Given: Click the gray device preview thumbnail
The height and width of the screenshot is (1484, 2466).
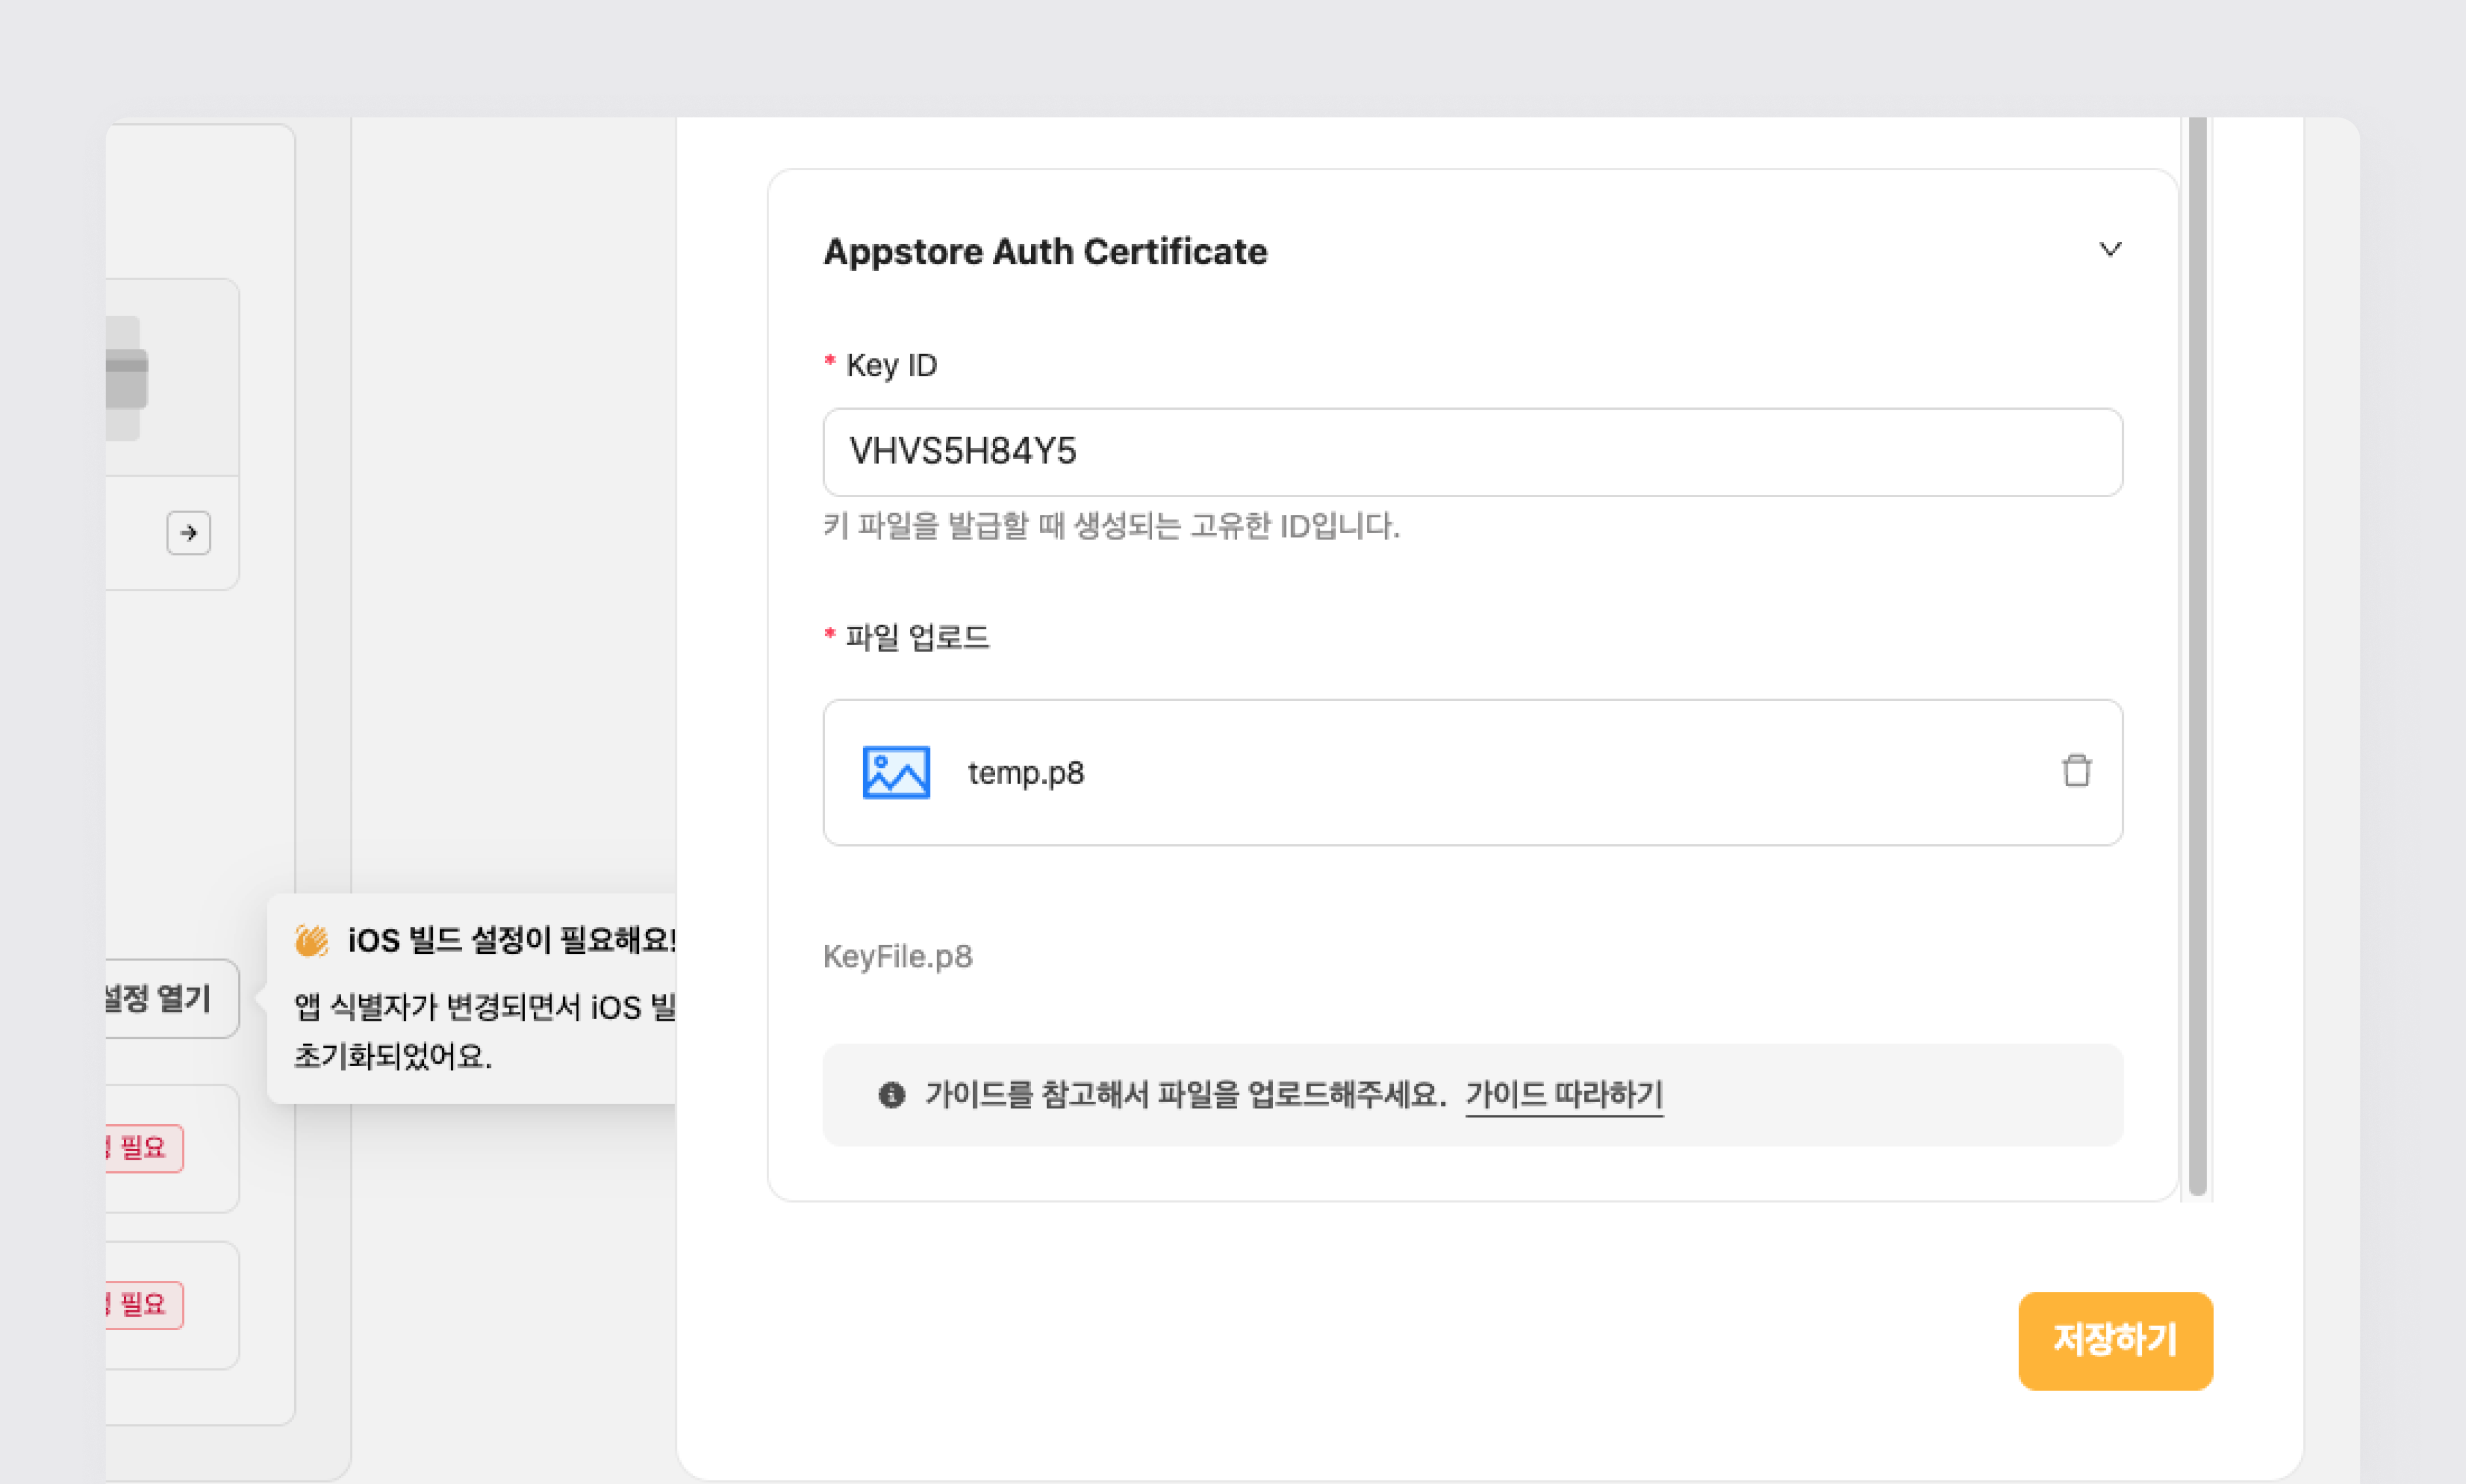Looking at the screenshot, I should tap(126, 378).
